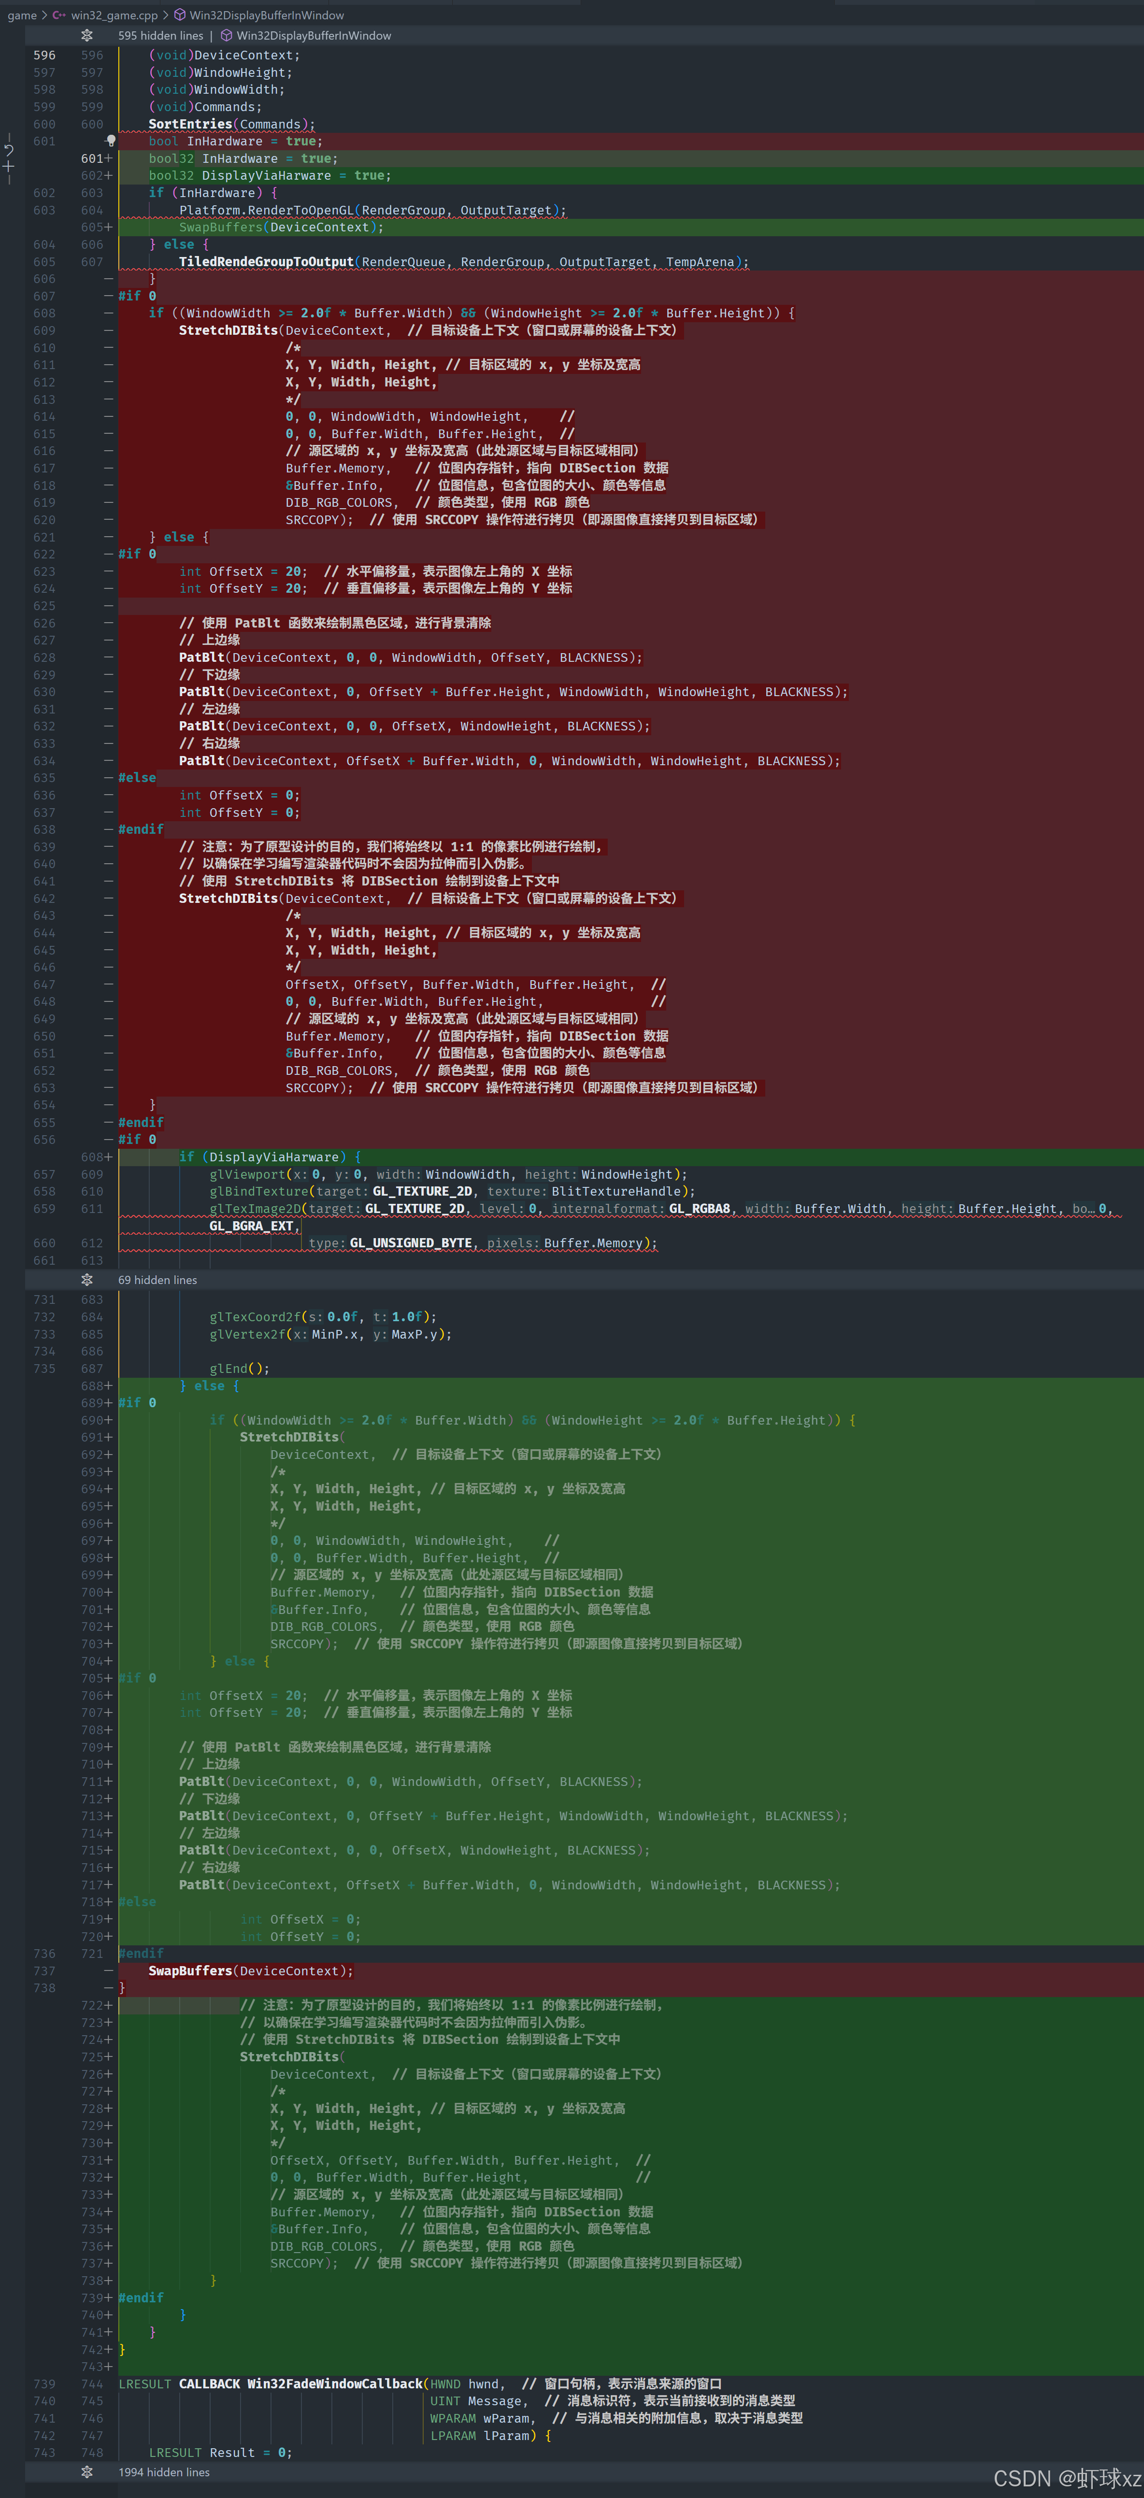Click Win32DisplayBufferInWindow label in hidden-lines bar

[x=313, y=36]
